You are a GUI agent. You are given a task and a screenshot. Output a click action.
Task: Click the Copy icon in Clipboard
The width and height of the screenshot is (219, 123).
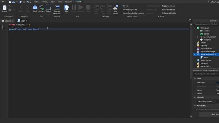click(x=10, y=10)
